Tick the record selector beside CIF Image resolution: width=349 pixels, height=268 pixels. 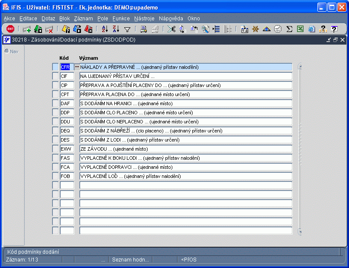(x=55, y=76)
